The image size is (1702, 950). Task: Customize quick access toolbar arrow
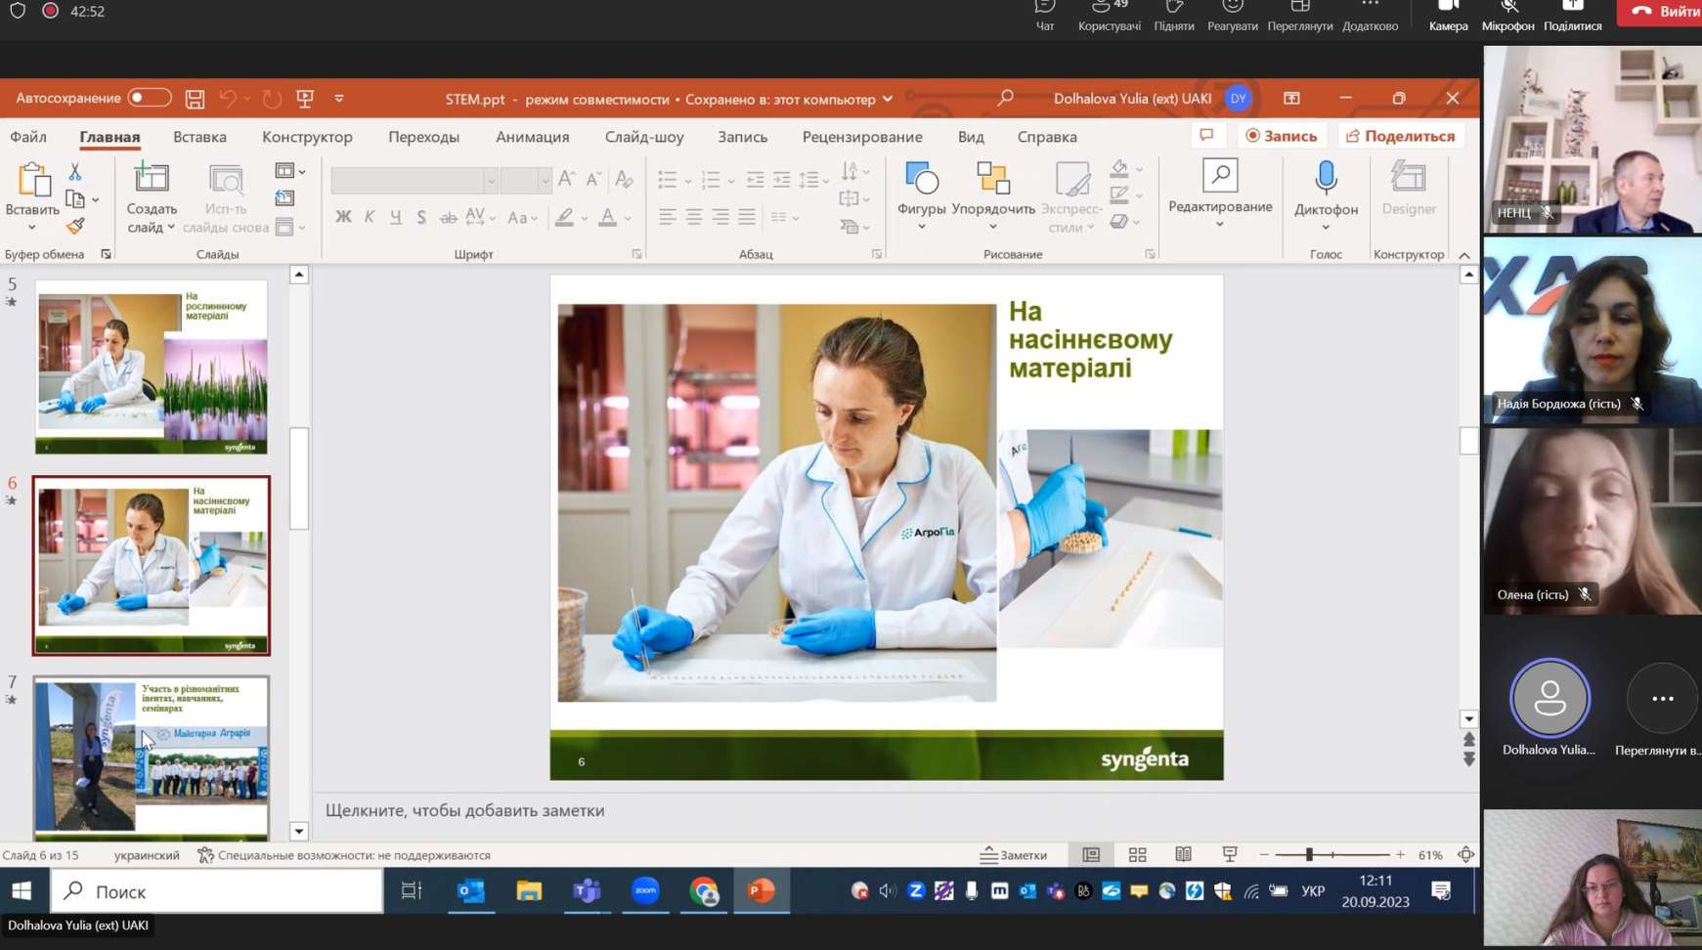pos(339,99)
